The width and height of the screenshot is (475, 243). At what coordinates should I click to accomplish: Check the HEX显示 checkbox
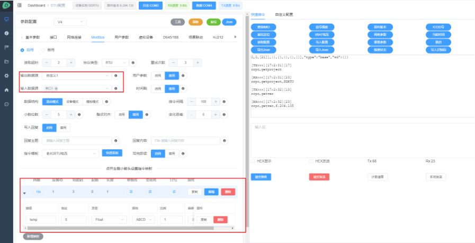tap(253, 160)
